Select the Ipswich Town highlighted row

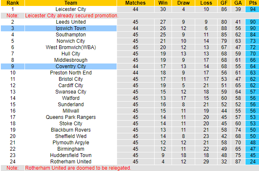[x=71, y=28]
